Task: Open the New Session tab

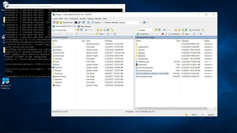Action: 84,26
